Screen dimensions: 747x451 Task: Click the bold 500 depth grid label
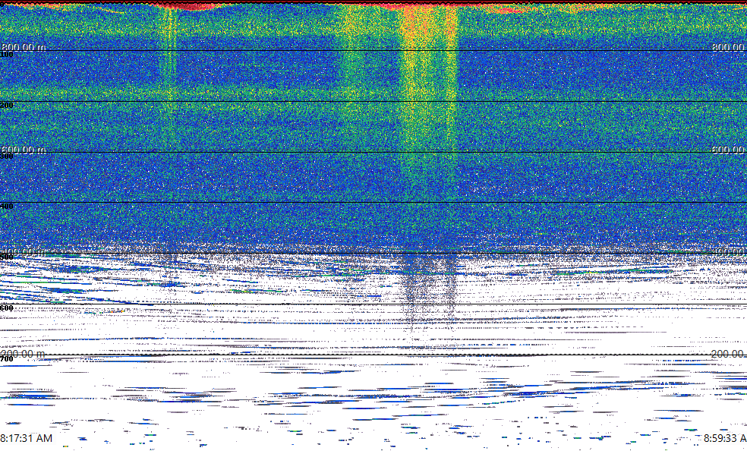7,257
